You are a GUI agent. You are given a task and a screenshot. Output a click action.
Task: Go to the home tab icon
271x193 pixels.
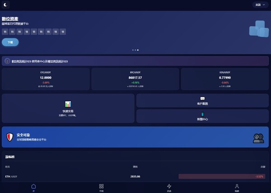point(33,186)
